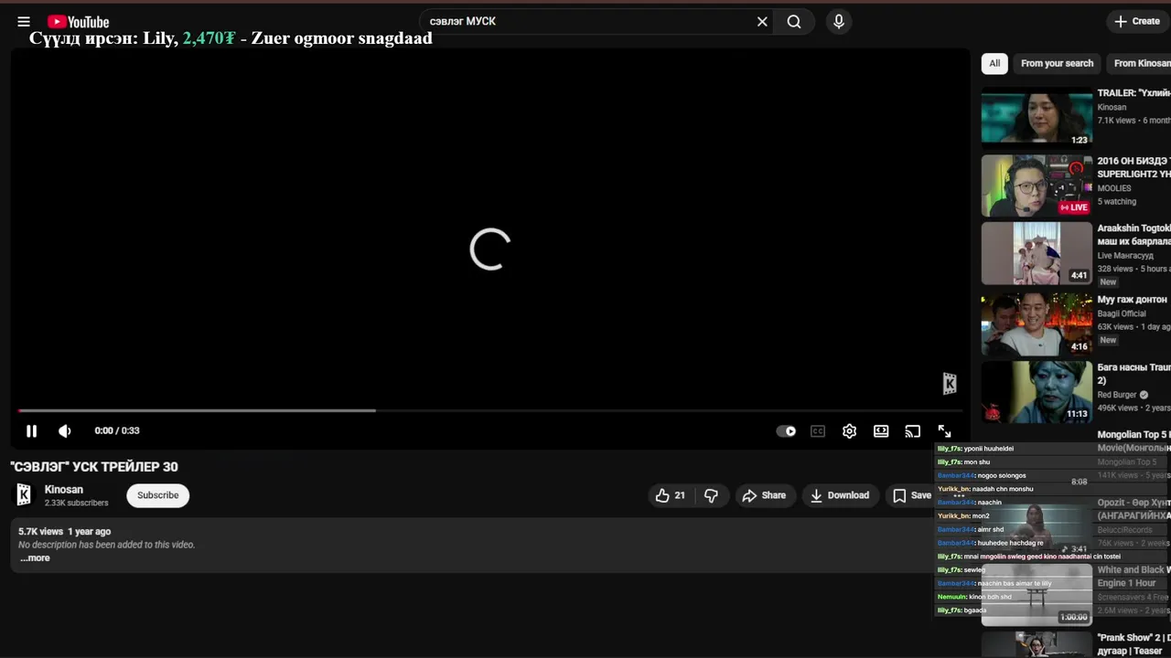This screenshot has width=1171, height=658.
Task: Dislike the video
Action: coord(711,495)
